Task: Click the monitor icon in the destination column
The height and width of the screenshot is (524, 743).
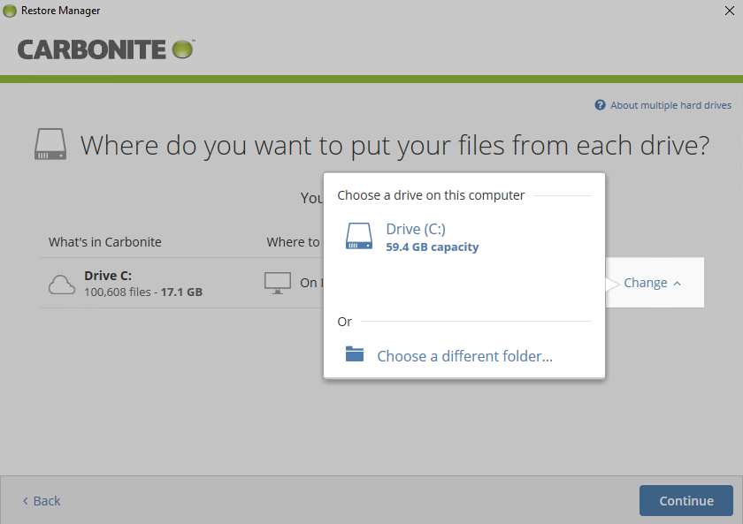Action: click(x=278, y=281)
